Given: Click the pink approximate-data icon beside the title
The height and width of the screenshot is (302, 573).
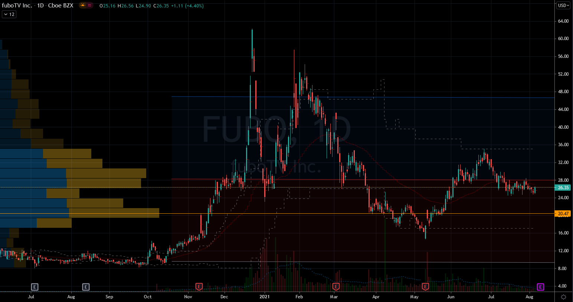Looking at the screenshot, I should pos(89,5).
